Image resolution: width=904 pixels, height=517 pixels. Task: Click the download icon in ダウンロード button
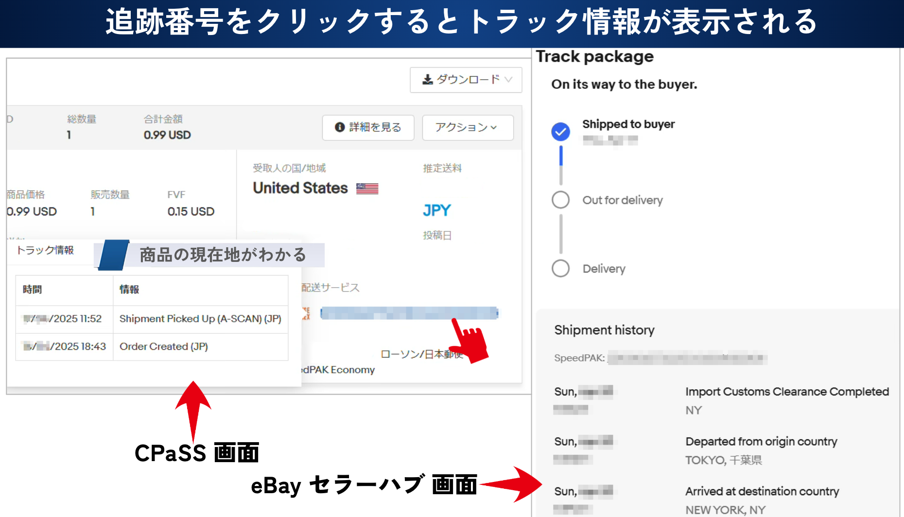[427, 80]
